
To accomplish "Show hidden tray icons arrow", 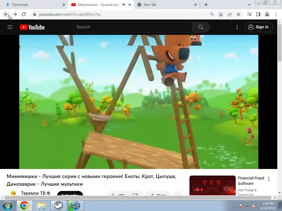I will pos(234,206).
